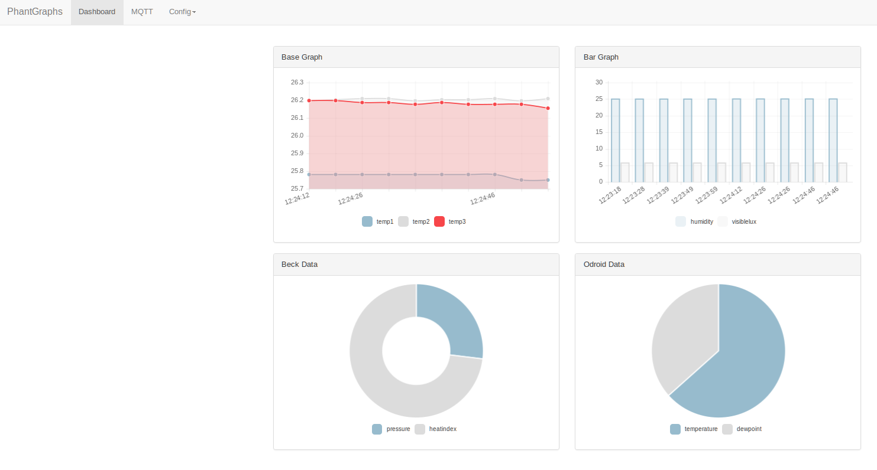
Task: Click the heatindex legend label
Action: [443, 429]
